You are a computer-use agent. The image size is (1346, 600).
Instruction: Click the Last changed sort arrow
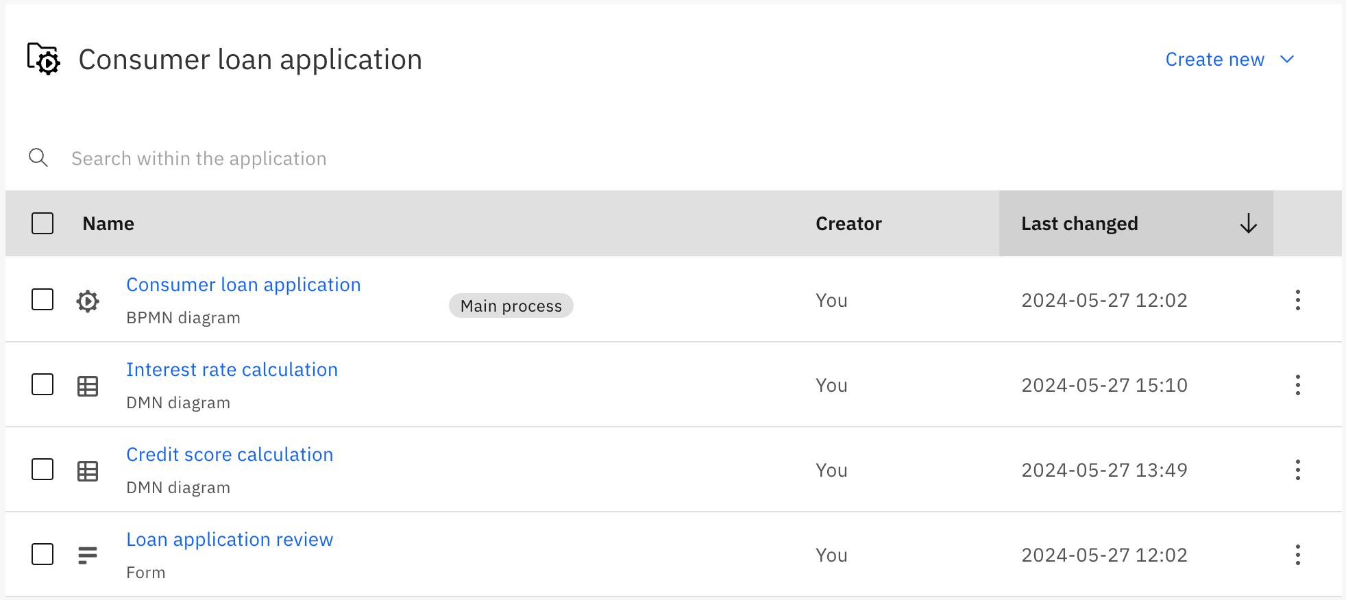point(1248,223)
